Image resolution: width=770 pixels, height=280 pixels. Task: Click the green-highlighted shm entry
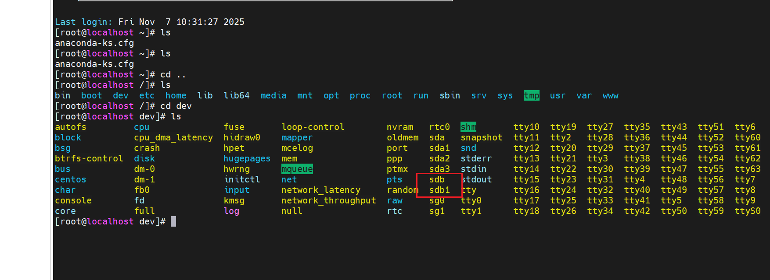coord(468,127)
